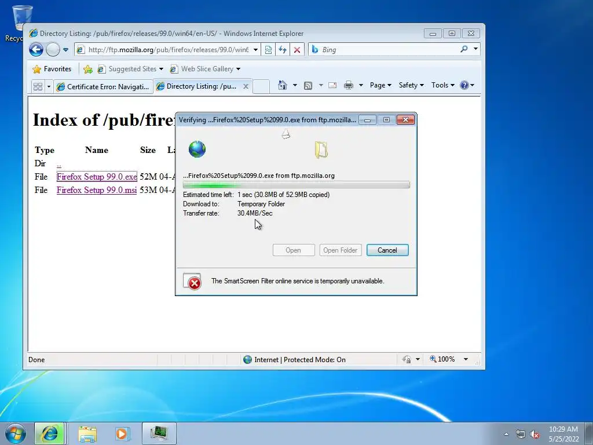
Task: Click the status bar globe icon
Action: (x=248, y=359)
